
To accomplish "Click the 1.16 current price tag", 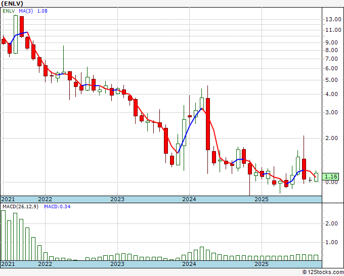I will coord(331,176).
